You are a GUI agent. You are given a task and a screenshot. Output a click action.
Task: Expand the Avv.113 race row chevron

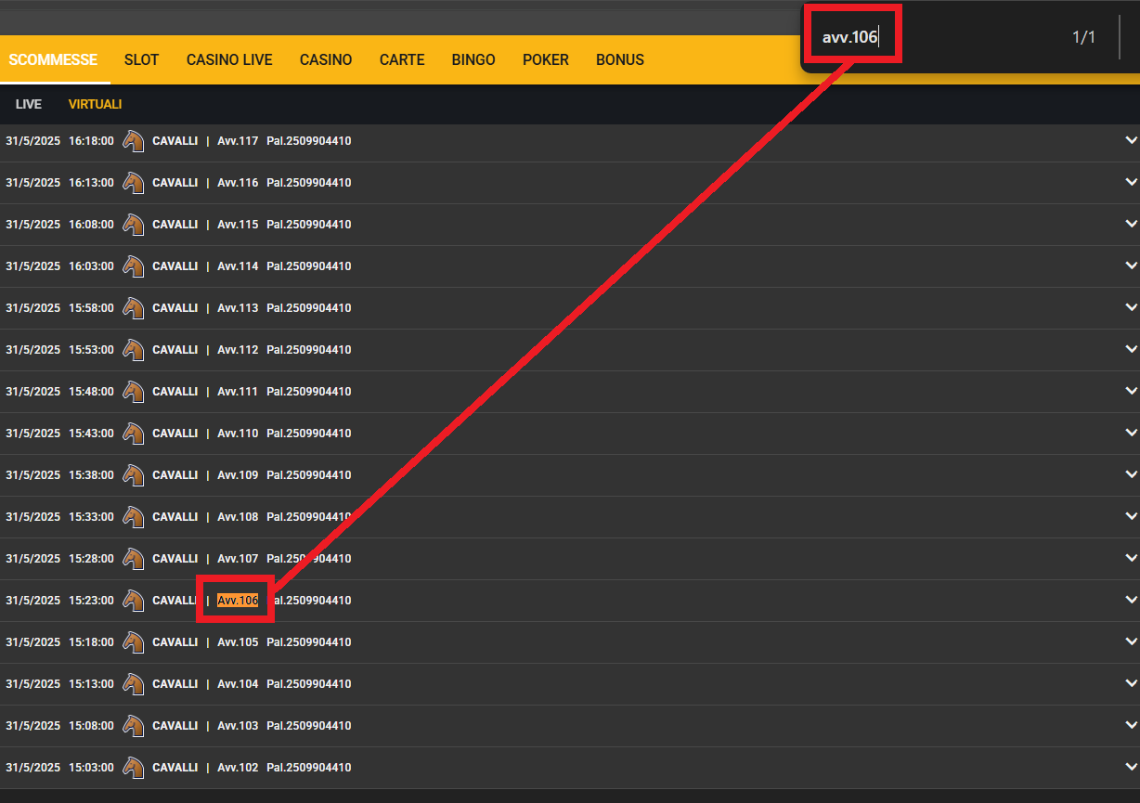point(1131,307)
